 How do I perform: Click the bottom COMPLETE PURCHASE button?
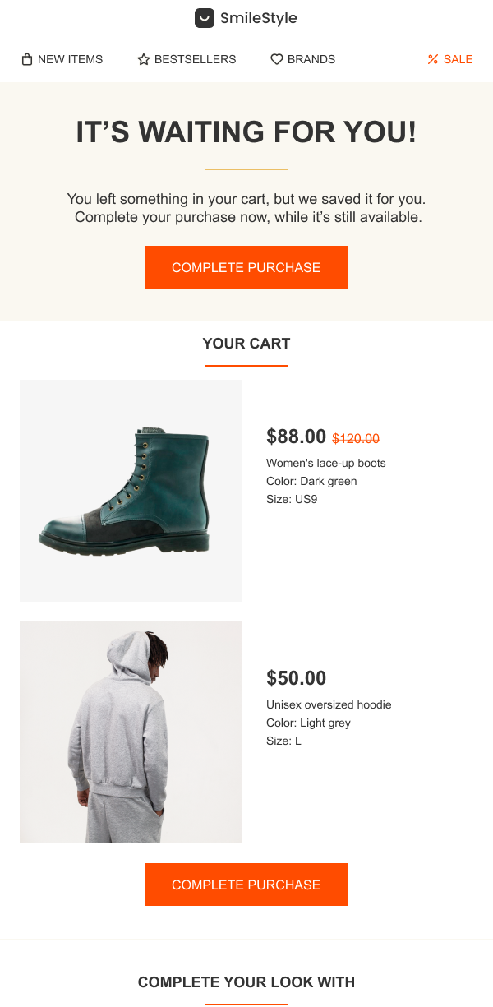246,885
